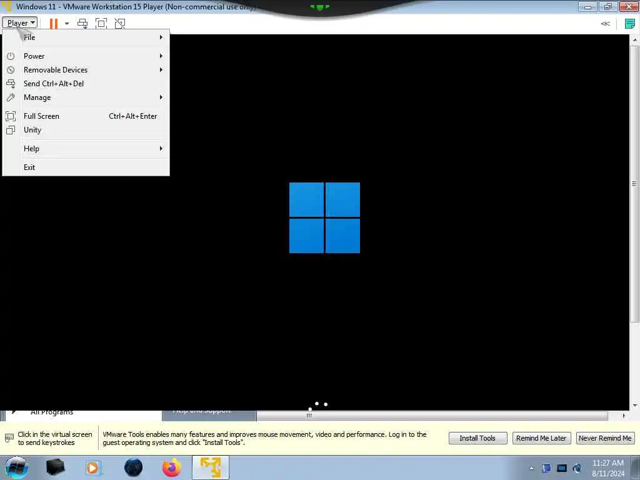Click the monitor tray icon
The image size is (640, 480).
(562, 468)
